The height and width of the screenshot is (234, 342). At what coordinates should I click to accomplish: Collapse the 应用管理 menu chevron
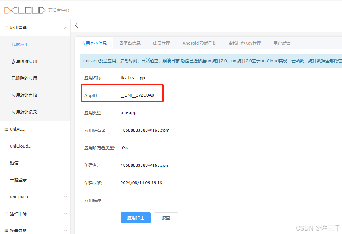click(x=66, y=28)
